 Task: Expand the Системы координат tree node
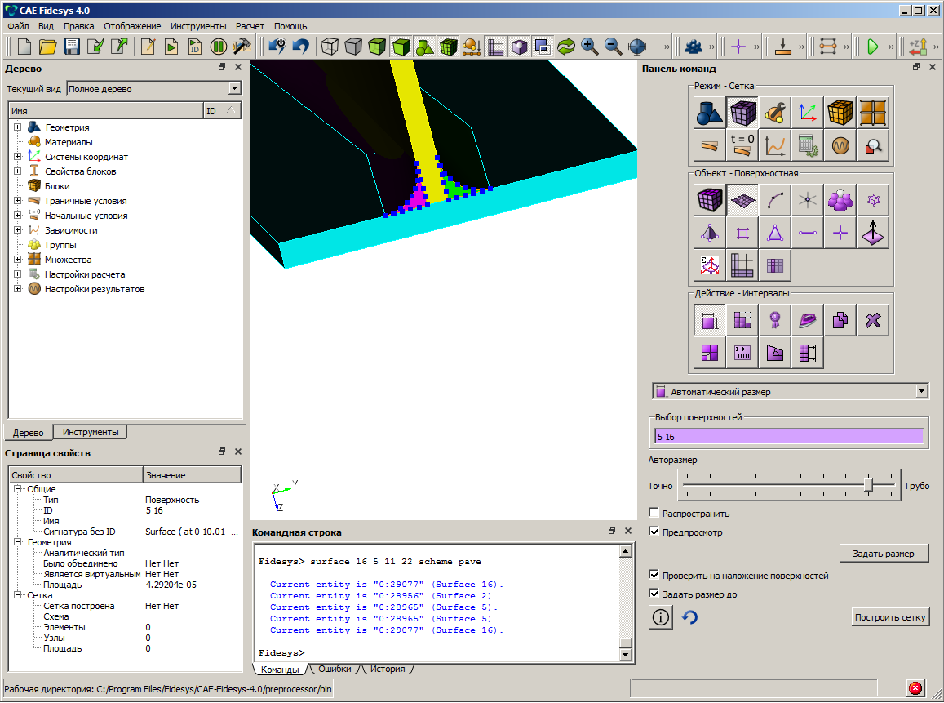pyautogui.click(x=17, y=157)
